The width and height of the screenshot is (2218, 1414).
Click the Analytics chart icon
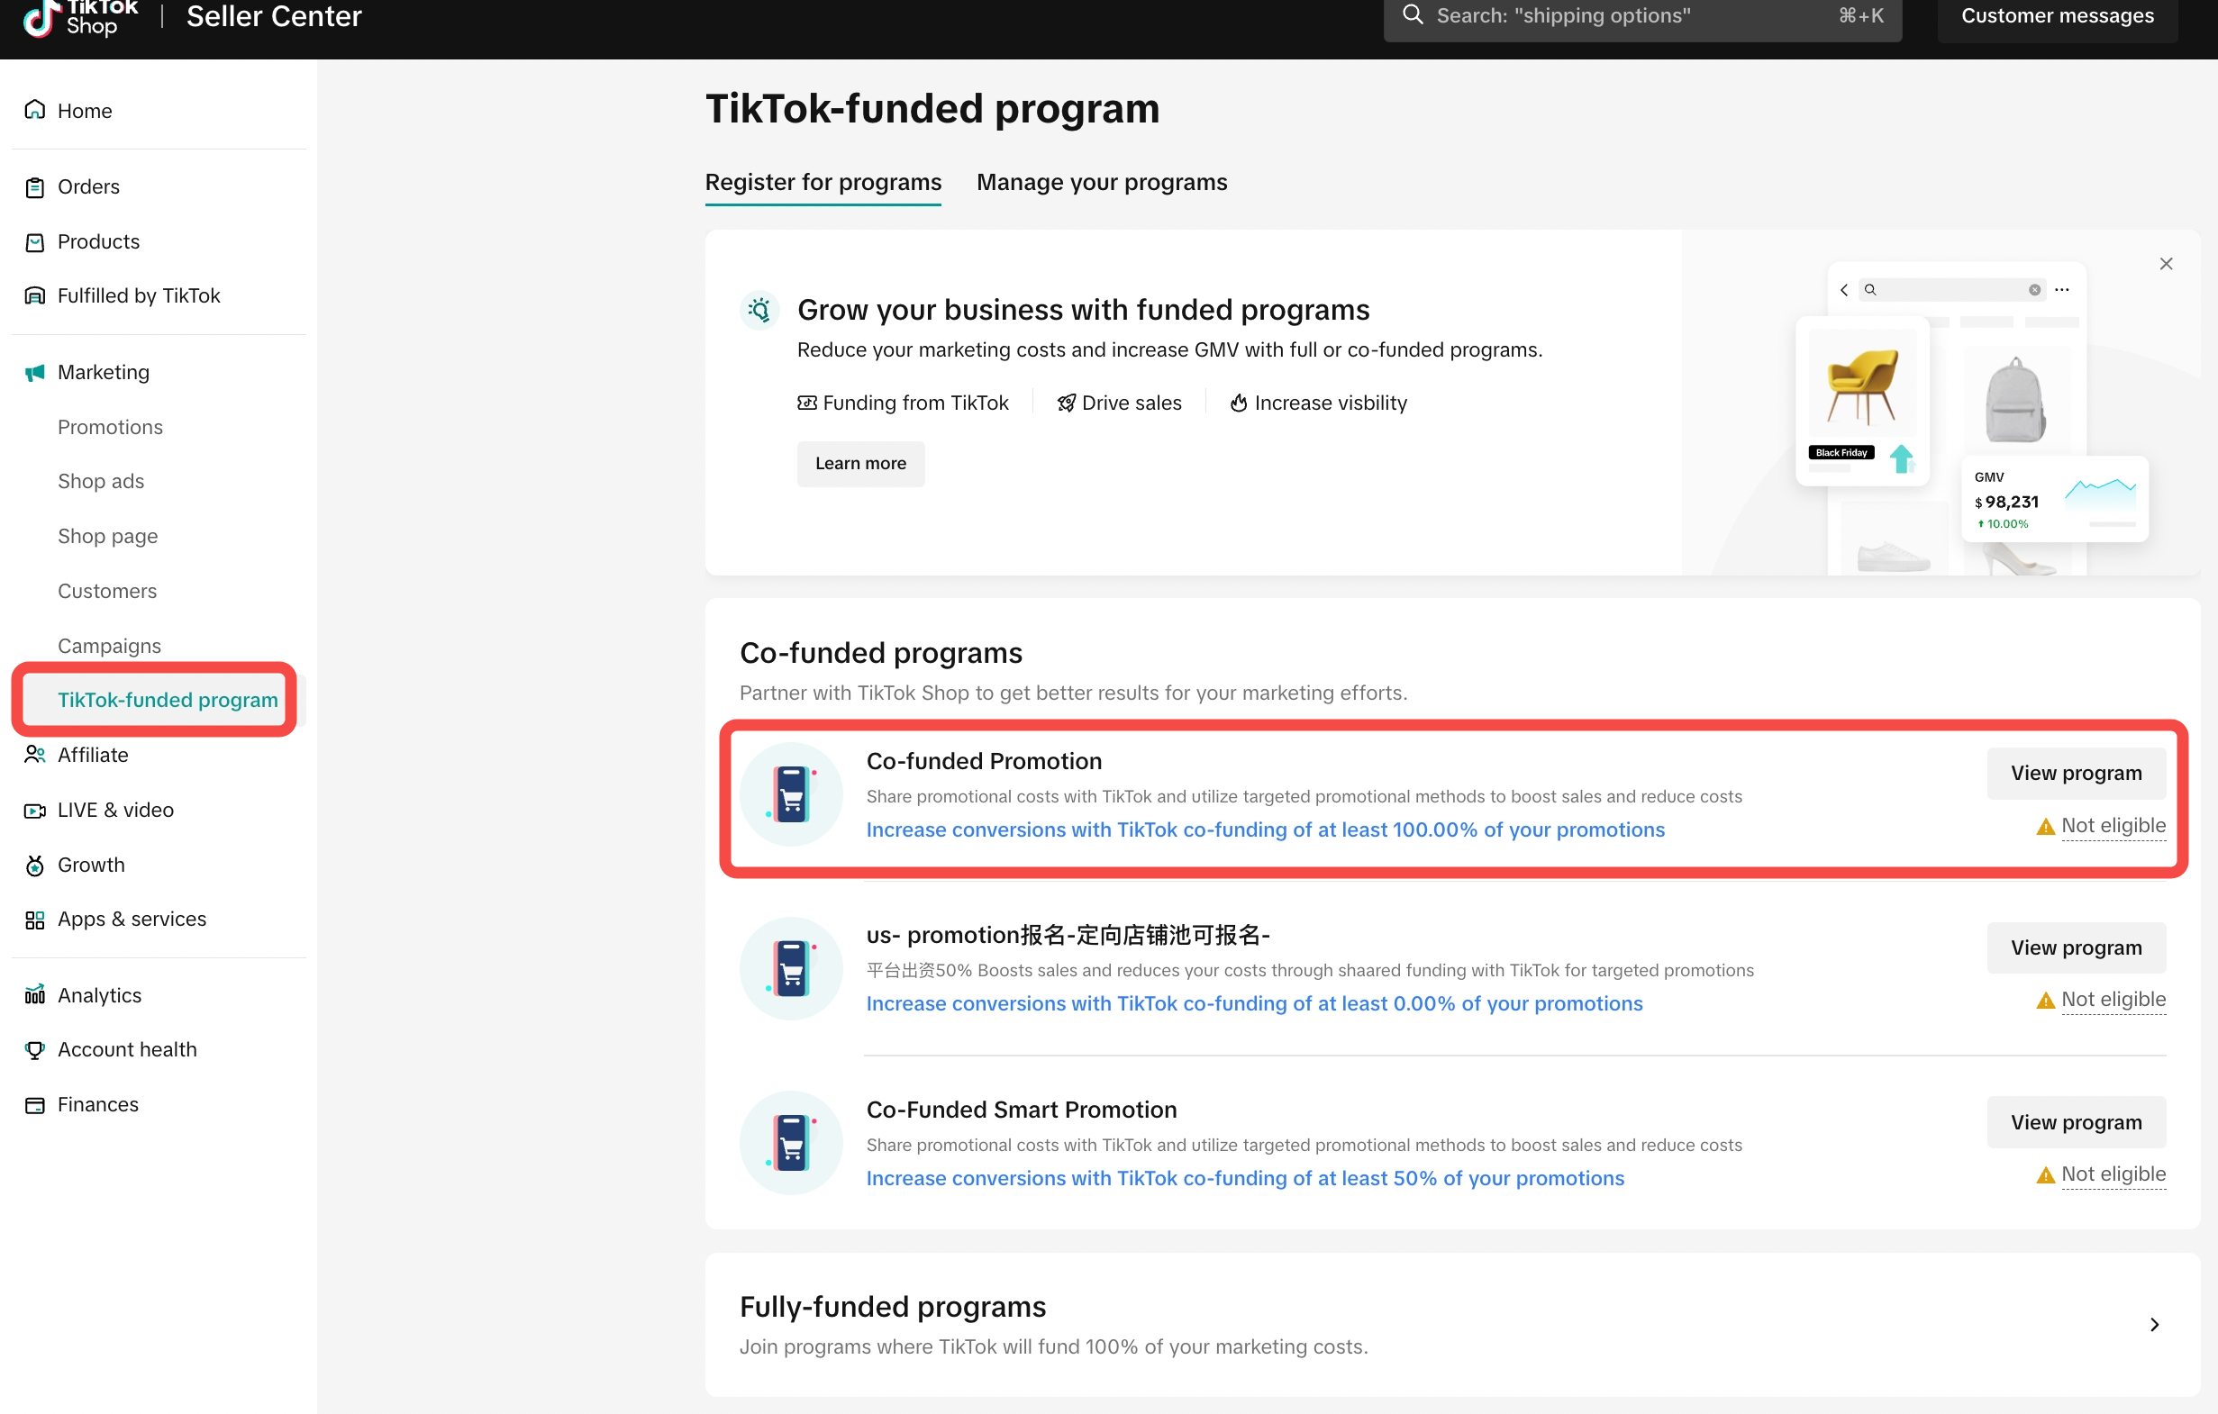tap(35, 995)
